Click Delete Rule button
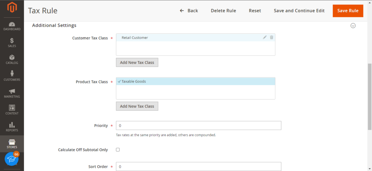This screenshot has width=372, height=171. tap(223, 11)
